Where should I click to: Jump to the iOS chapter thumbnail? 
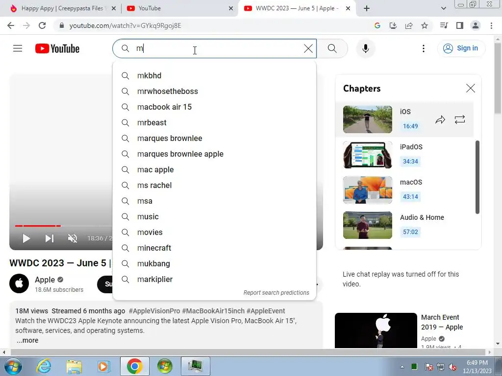click(x=368, y=119)
